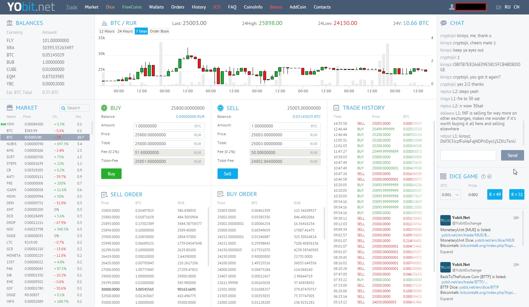This screenshot has height=307, width=529.
Task: Click the BTC/RUR chart bars icon
Action: [104, 23]
